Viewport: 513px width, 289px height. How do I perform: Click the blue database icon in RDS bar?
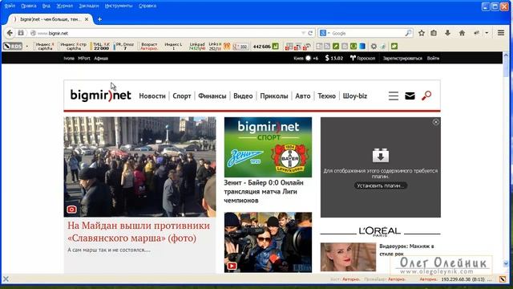362,47
